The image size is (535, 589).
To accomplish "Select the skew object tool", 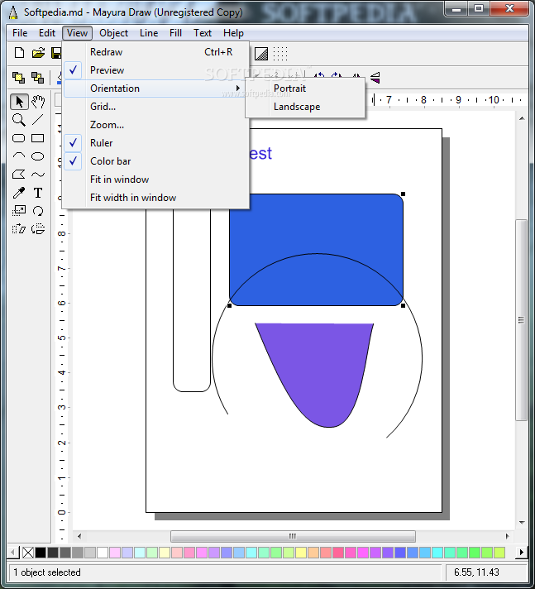I will [19, 229].
